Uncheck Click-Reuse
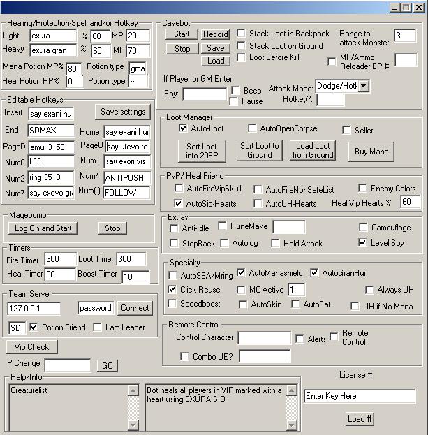The image size is (428, 435). click(x=172, y=289)
